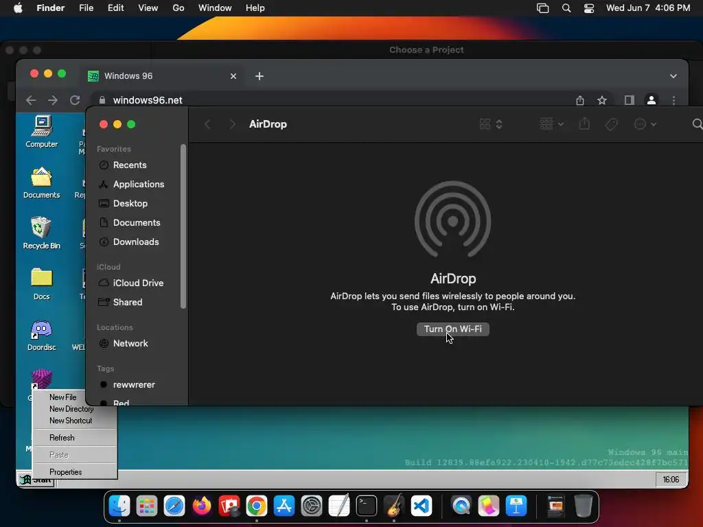Open the Finder menu

[x=51, y=8]
